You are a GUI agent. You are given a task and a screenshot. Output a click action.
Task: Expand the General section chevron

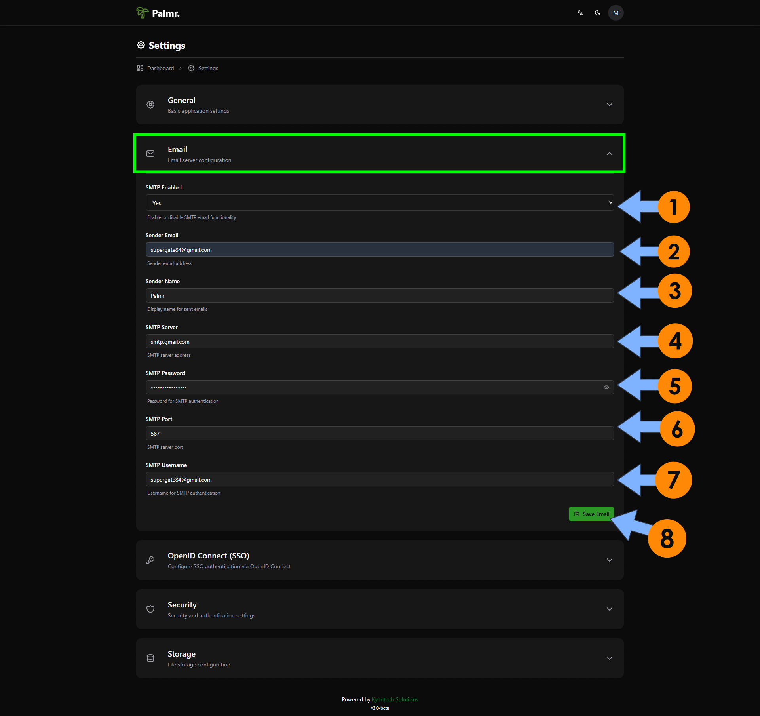click(610, 105)
